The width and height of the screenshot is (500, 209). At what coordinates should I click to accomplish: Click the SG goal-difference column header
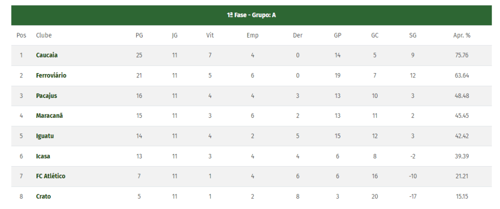coord(413,35)
